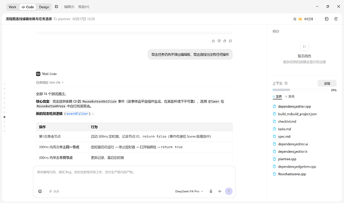Click the context usage progress bar
344x203 pixels.
pyautogui.click(x=300, y=90)
